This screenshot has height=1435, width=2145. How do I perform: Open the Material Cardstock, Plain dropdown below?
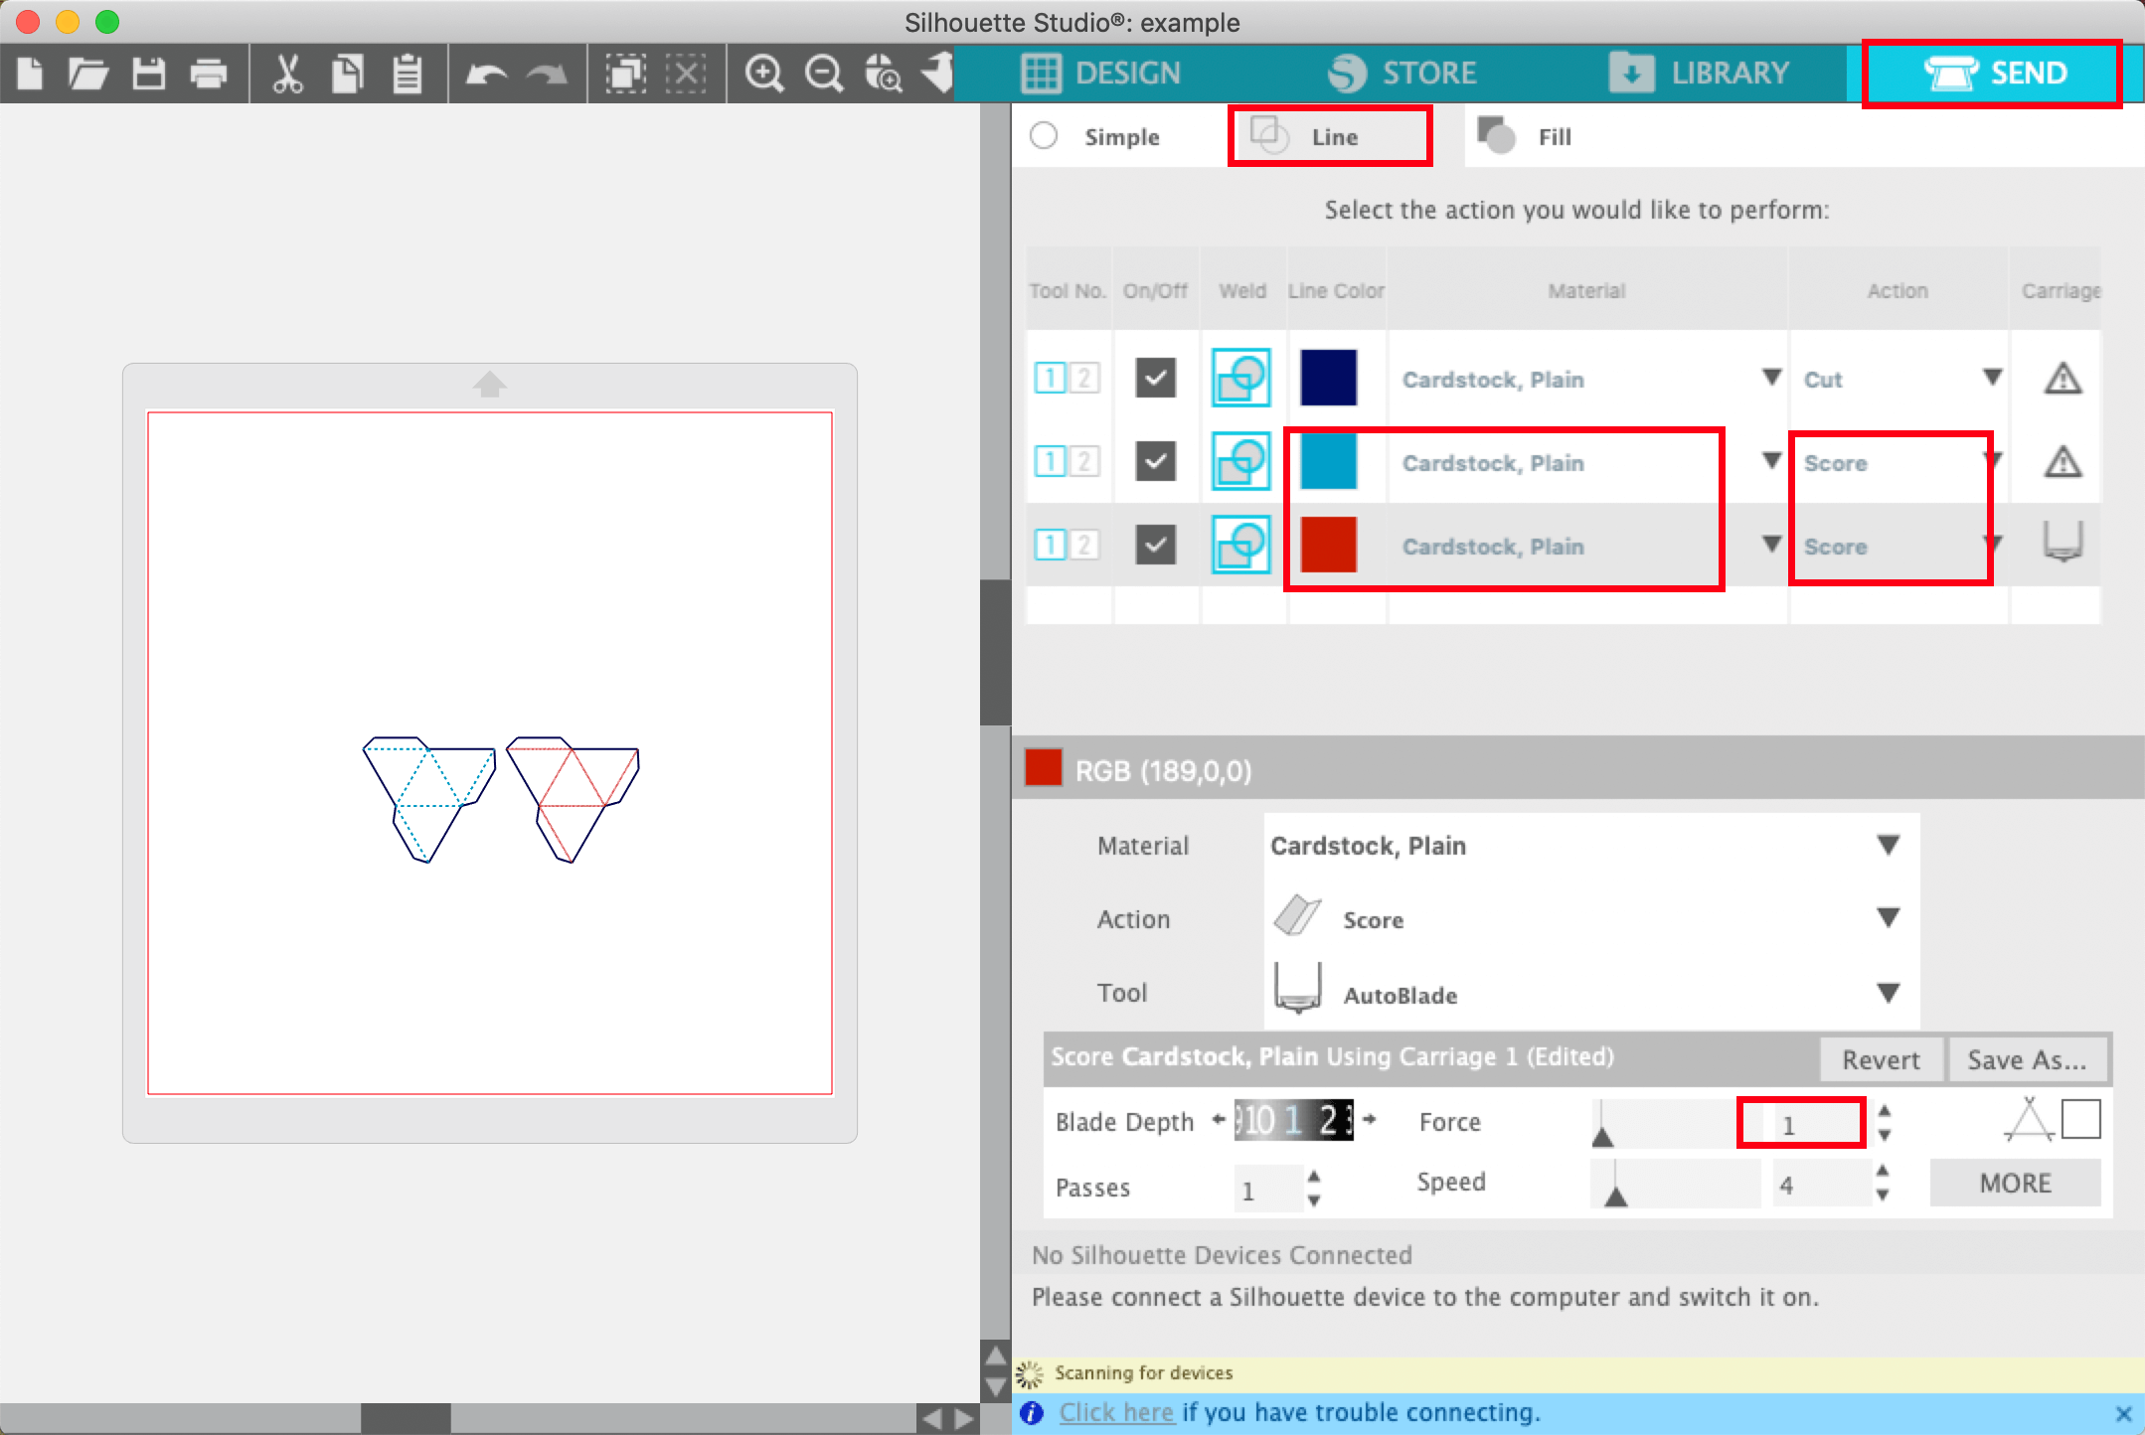1888,845
